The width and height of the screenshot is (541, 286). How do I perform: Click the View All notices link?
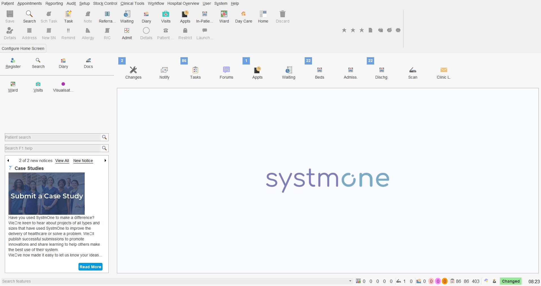click(62, 161)
